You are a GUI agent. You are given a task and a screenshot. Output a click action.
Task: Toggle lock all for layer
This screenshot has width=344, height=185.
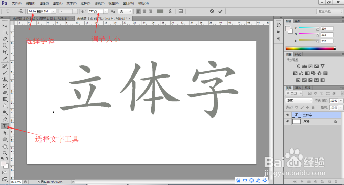point(313,108)
